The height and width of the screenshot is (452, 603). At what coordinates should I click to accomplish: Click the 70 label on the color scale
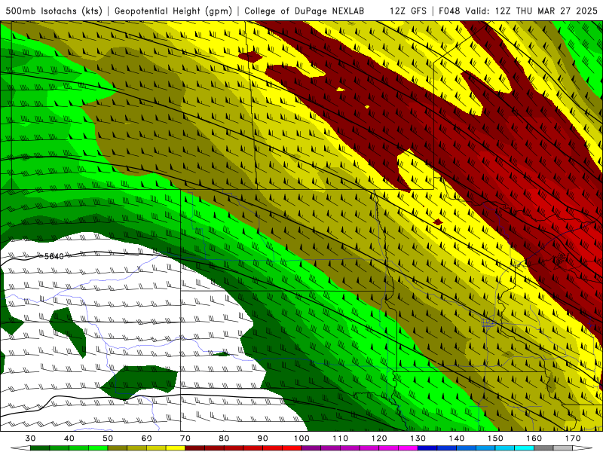point(185,438)
